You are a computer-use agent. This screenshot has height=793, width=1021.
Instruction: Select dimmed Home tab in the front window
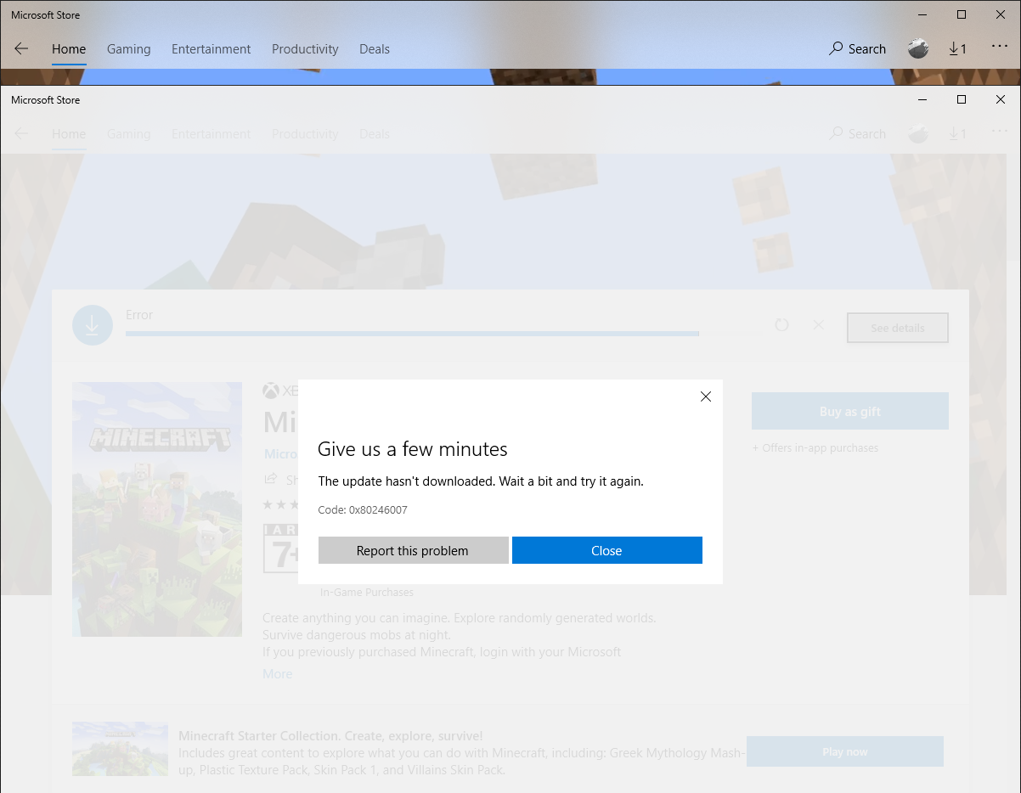(69, 133)
